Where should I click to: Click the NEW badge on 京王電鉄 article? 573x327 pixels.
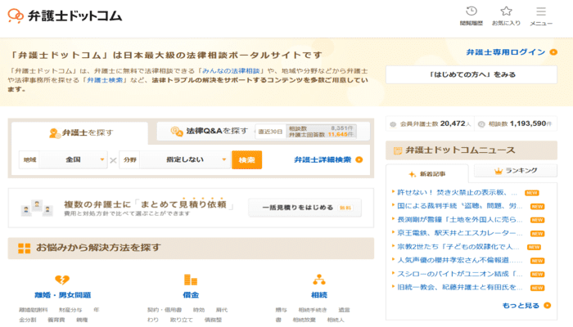[x=537, y=234]
